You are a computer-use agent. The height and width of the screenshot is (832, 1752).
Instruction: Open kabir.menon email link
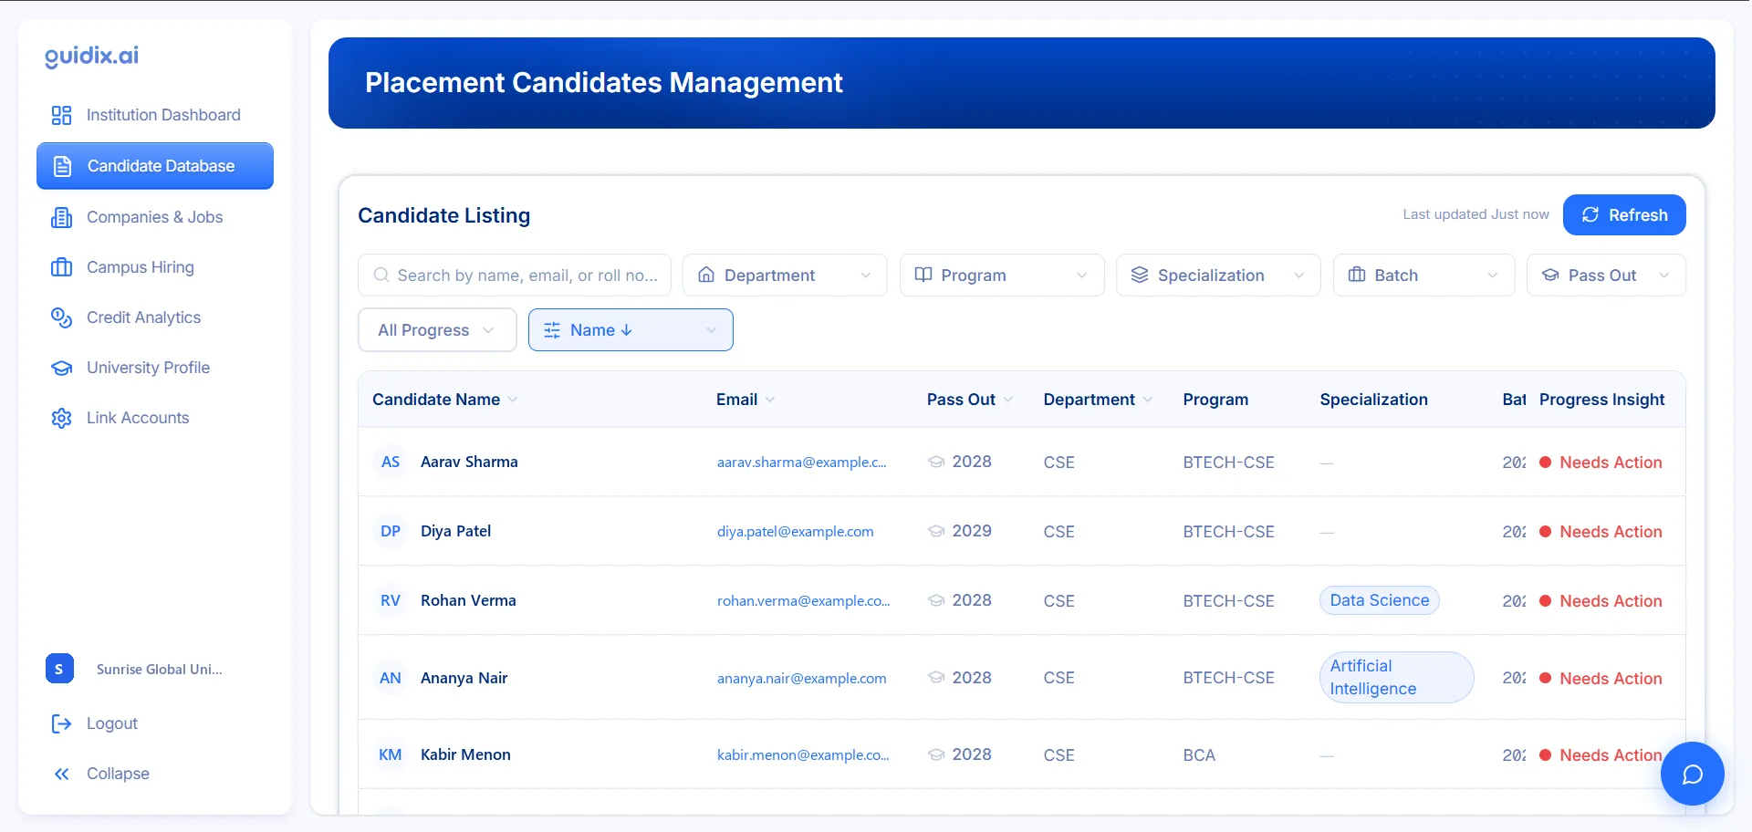pos(803,755)
